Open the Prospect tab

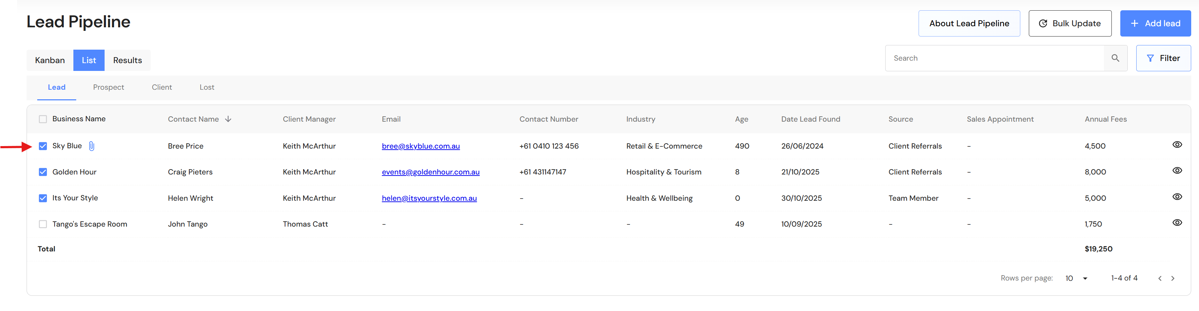pyautogui.click(x=108, y=88)
